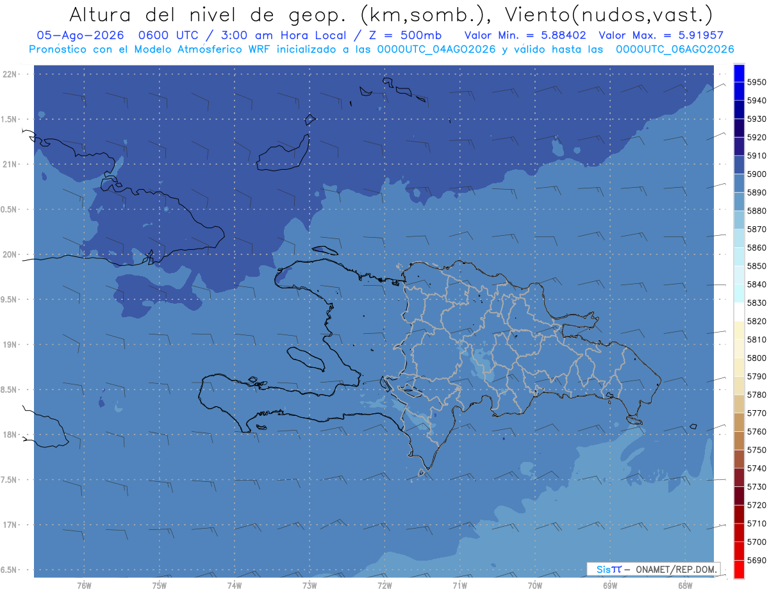This screenshot has height=594, width=769.
Task: Click the 71W longitude label
Action: pos(459,585)
